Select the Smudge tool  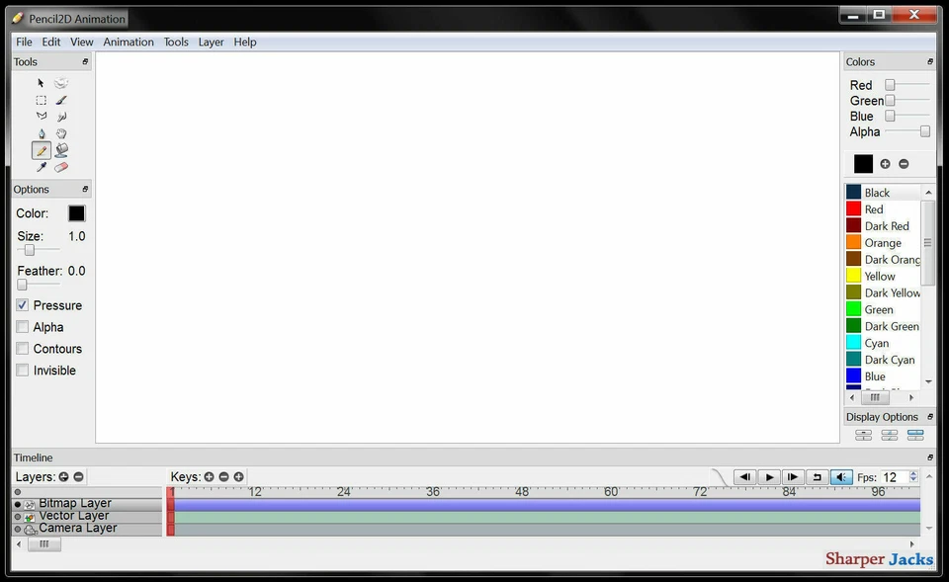click(x=60, y=116)
